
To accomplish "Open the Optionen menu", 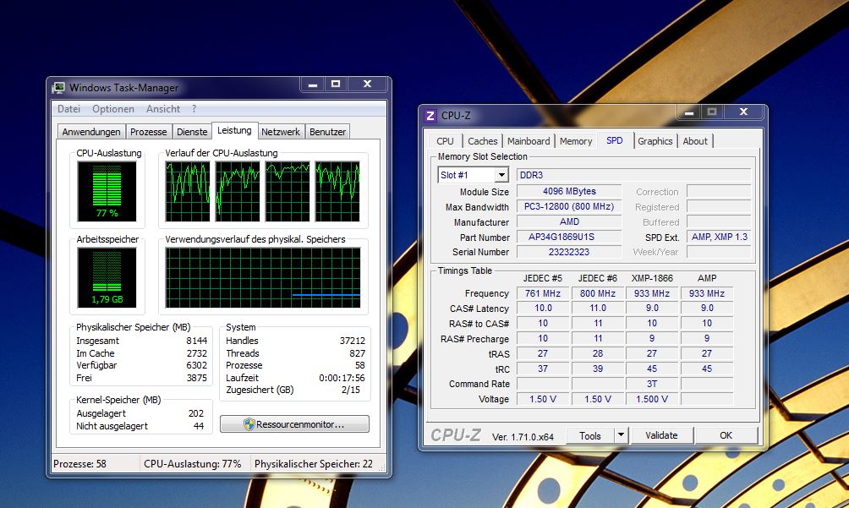I will pyautogui.click(x=113, y=109).
